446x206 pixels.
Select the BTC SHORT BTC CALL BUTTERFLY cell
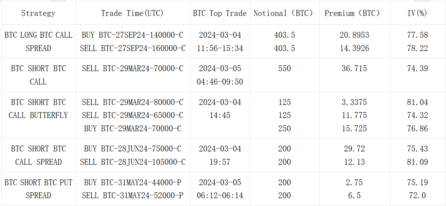[38, 109]
